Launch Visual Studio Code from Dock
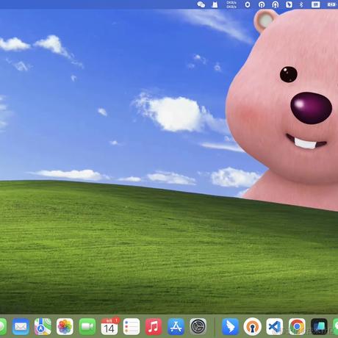Image resolution: width=338 pixels, height=338 pixels. pyautogui.click(x=275, y=326)
